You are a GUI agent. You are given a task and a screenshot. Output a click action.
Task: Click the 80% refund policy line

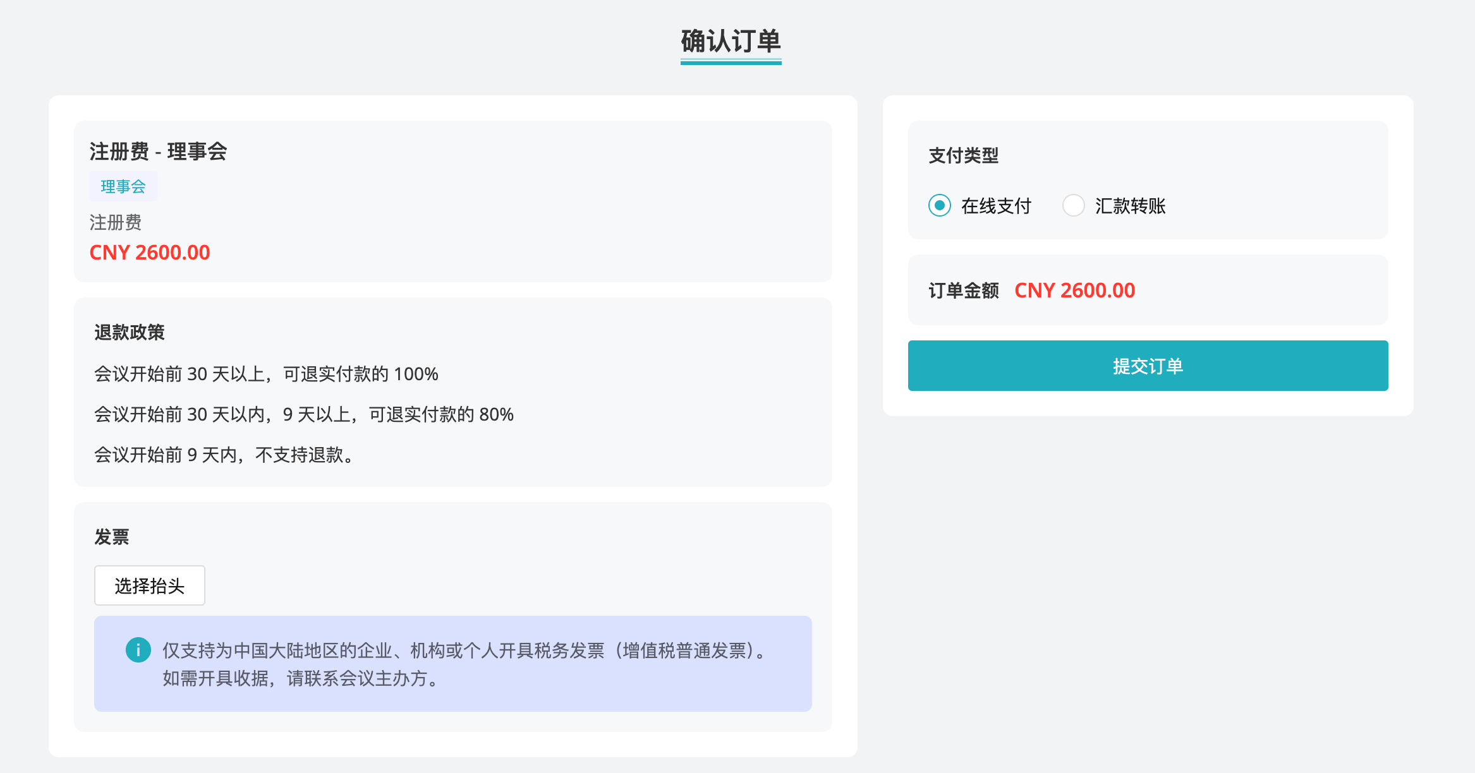point(303,414)
